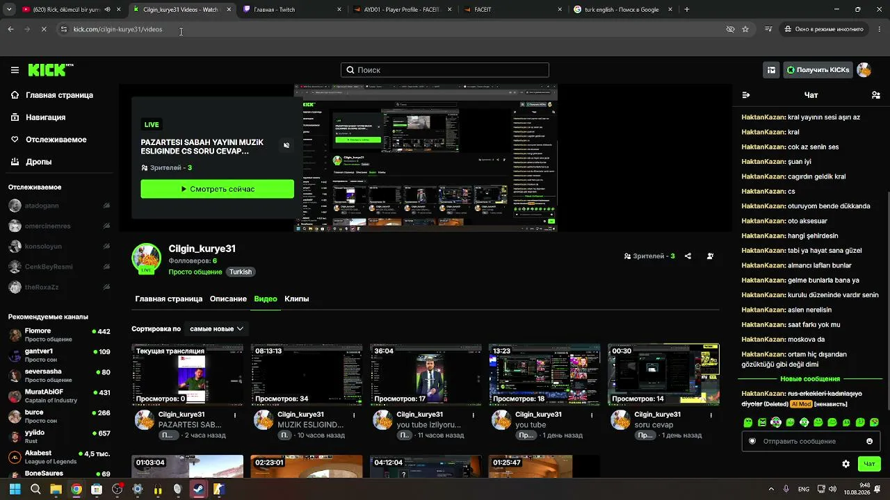
Task: Toggle notifications for CenkBeyResmi
Action: pos(106,267)
